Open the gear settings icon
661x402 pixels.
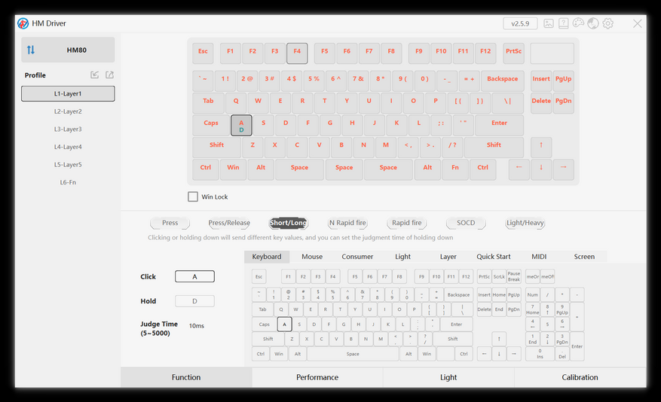pyautogui.click(x=608, y=23)
